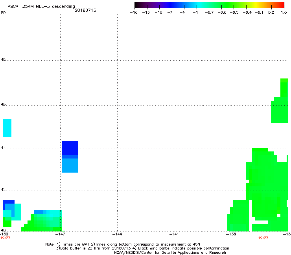This screenshot has width=291, height=255.
Task: Click the latitude label 44
Action: pos(3,148)
